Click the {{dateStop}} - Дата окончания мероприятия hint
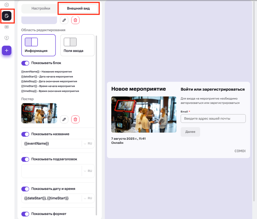The image size is (257, 219). [x=49, y=81]
